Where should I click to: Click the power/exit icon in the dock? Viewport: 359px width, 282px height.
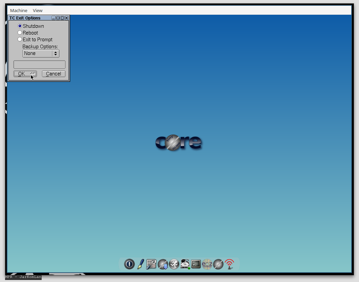[129, 264]
